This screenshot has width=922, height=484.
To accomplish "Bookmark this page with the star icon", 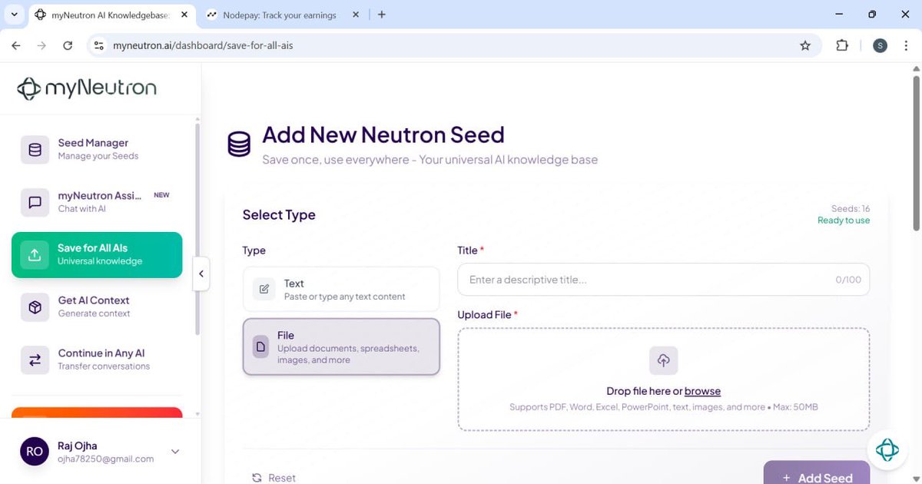I will coord(805,45).
